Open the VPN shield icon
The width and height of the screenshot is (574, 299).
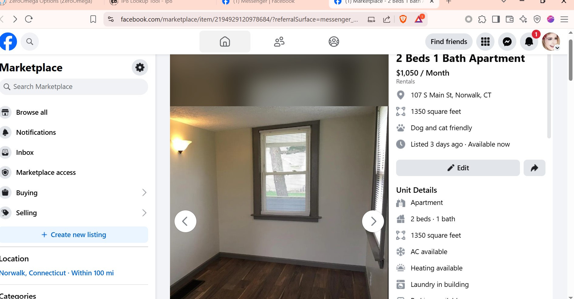click(x=537, y=19)
